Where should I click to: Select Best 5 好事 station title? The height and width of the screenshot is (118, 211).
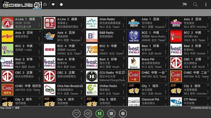click(108, 59)
